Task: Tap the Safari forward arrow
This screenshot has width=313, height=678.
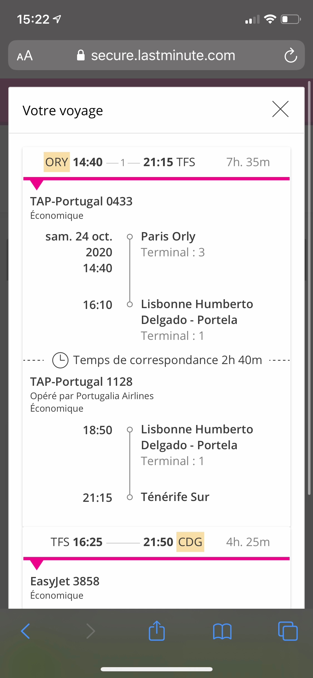Action: pos(91,631)
